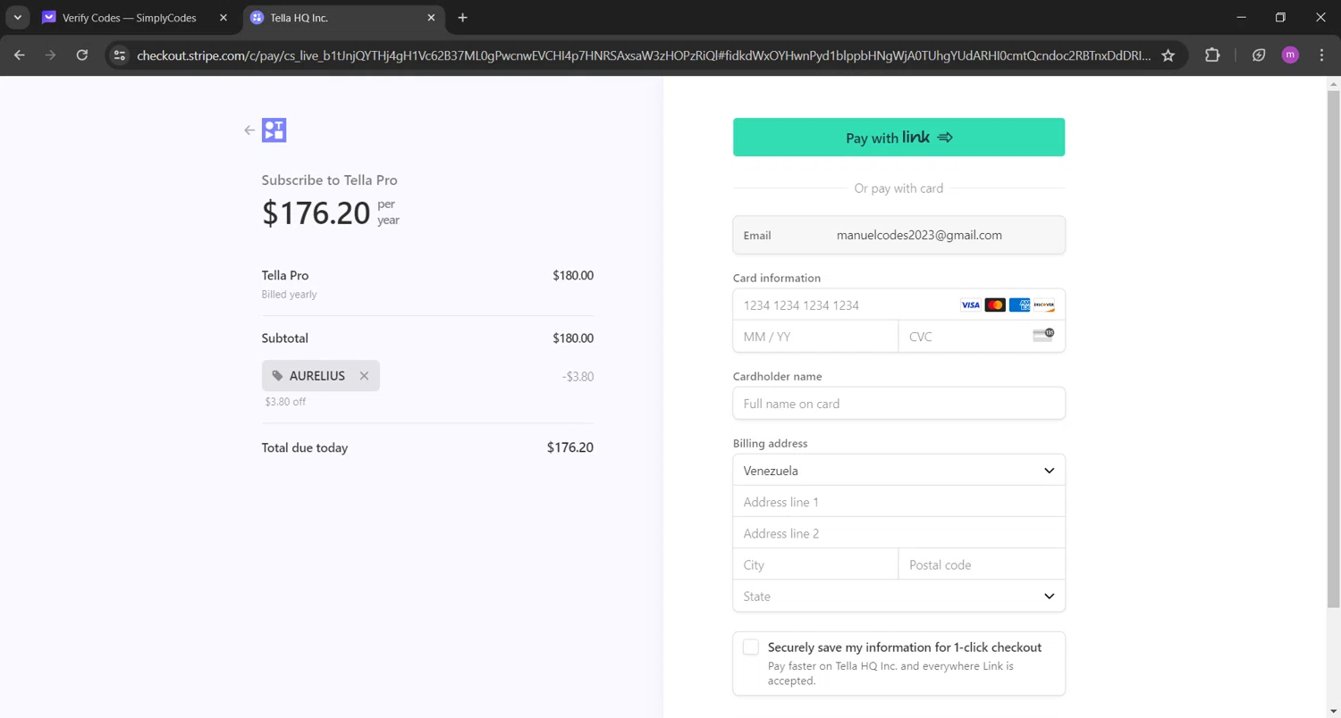Click the Postal code field

[x=982, y=564]
